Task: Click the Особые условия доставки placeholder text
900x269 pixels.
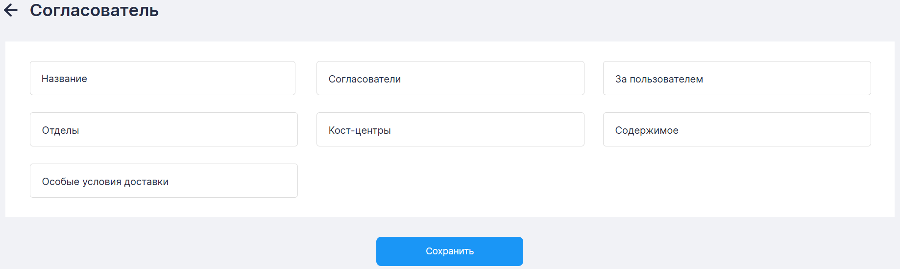Action: coord(105,182)
